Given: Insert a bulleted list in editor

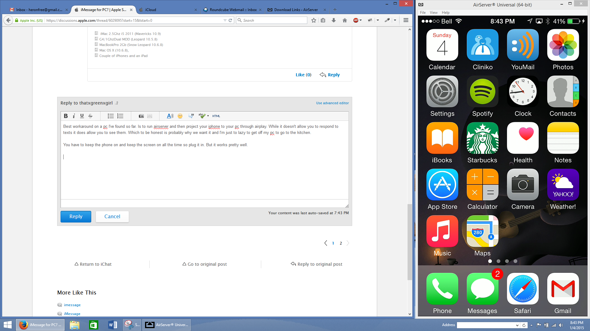Looking at the screenshot, I should [111, 116].
